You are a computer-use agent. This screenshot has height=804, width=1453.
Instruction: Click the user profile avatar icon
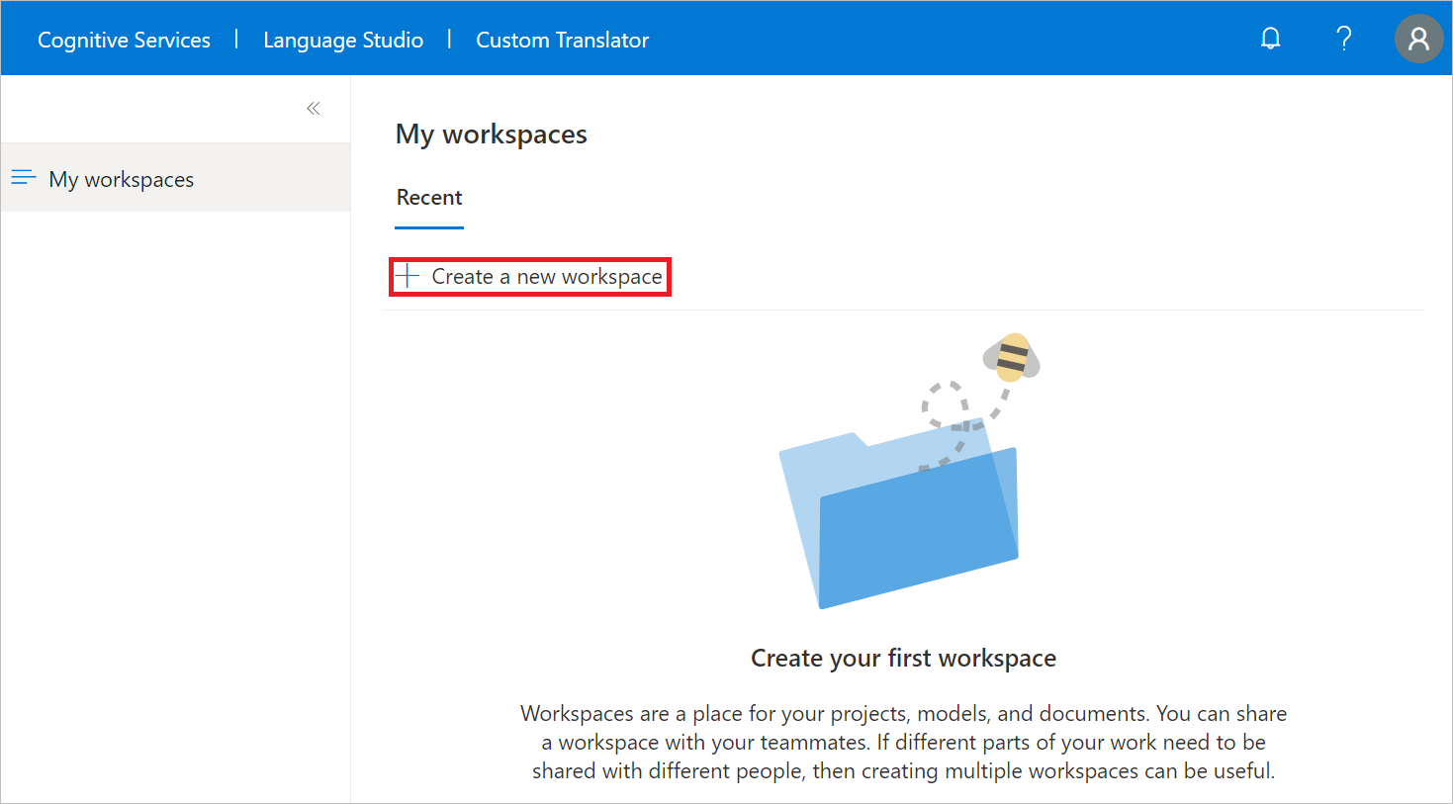click(x=1418, y=38)
